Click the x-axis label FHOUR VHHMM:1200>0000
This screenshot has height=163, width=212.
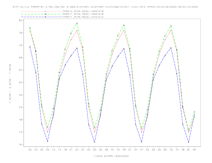click(111, 156)
